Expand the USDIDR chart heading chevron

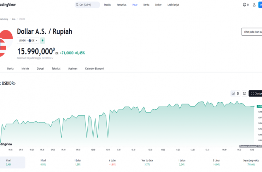pos(14,84)
